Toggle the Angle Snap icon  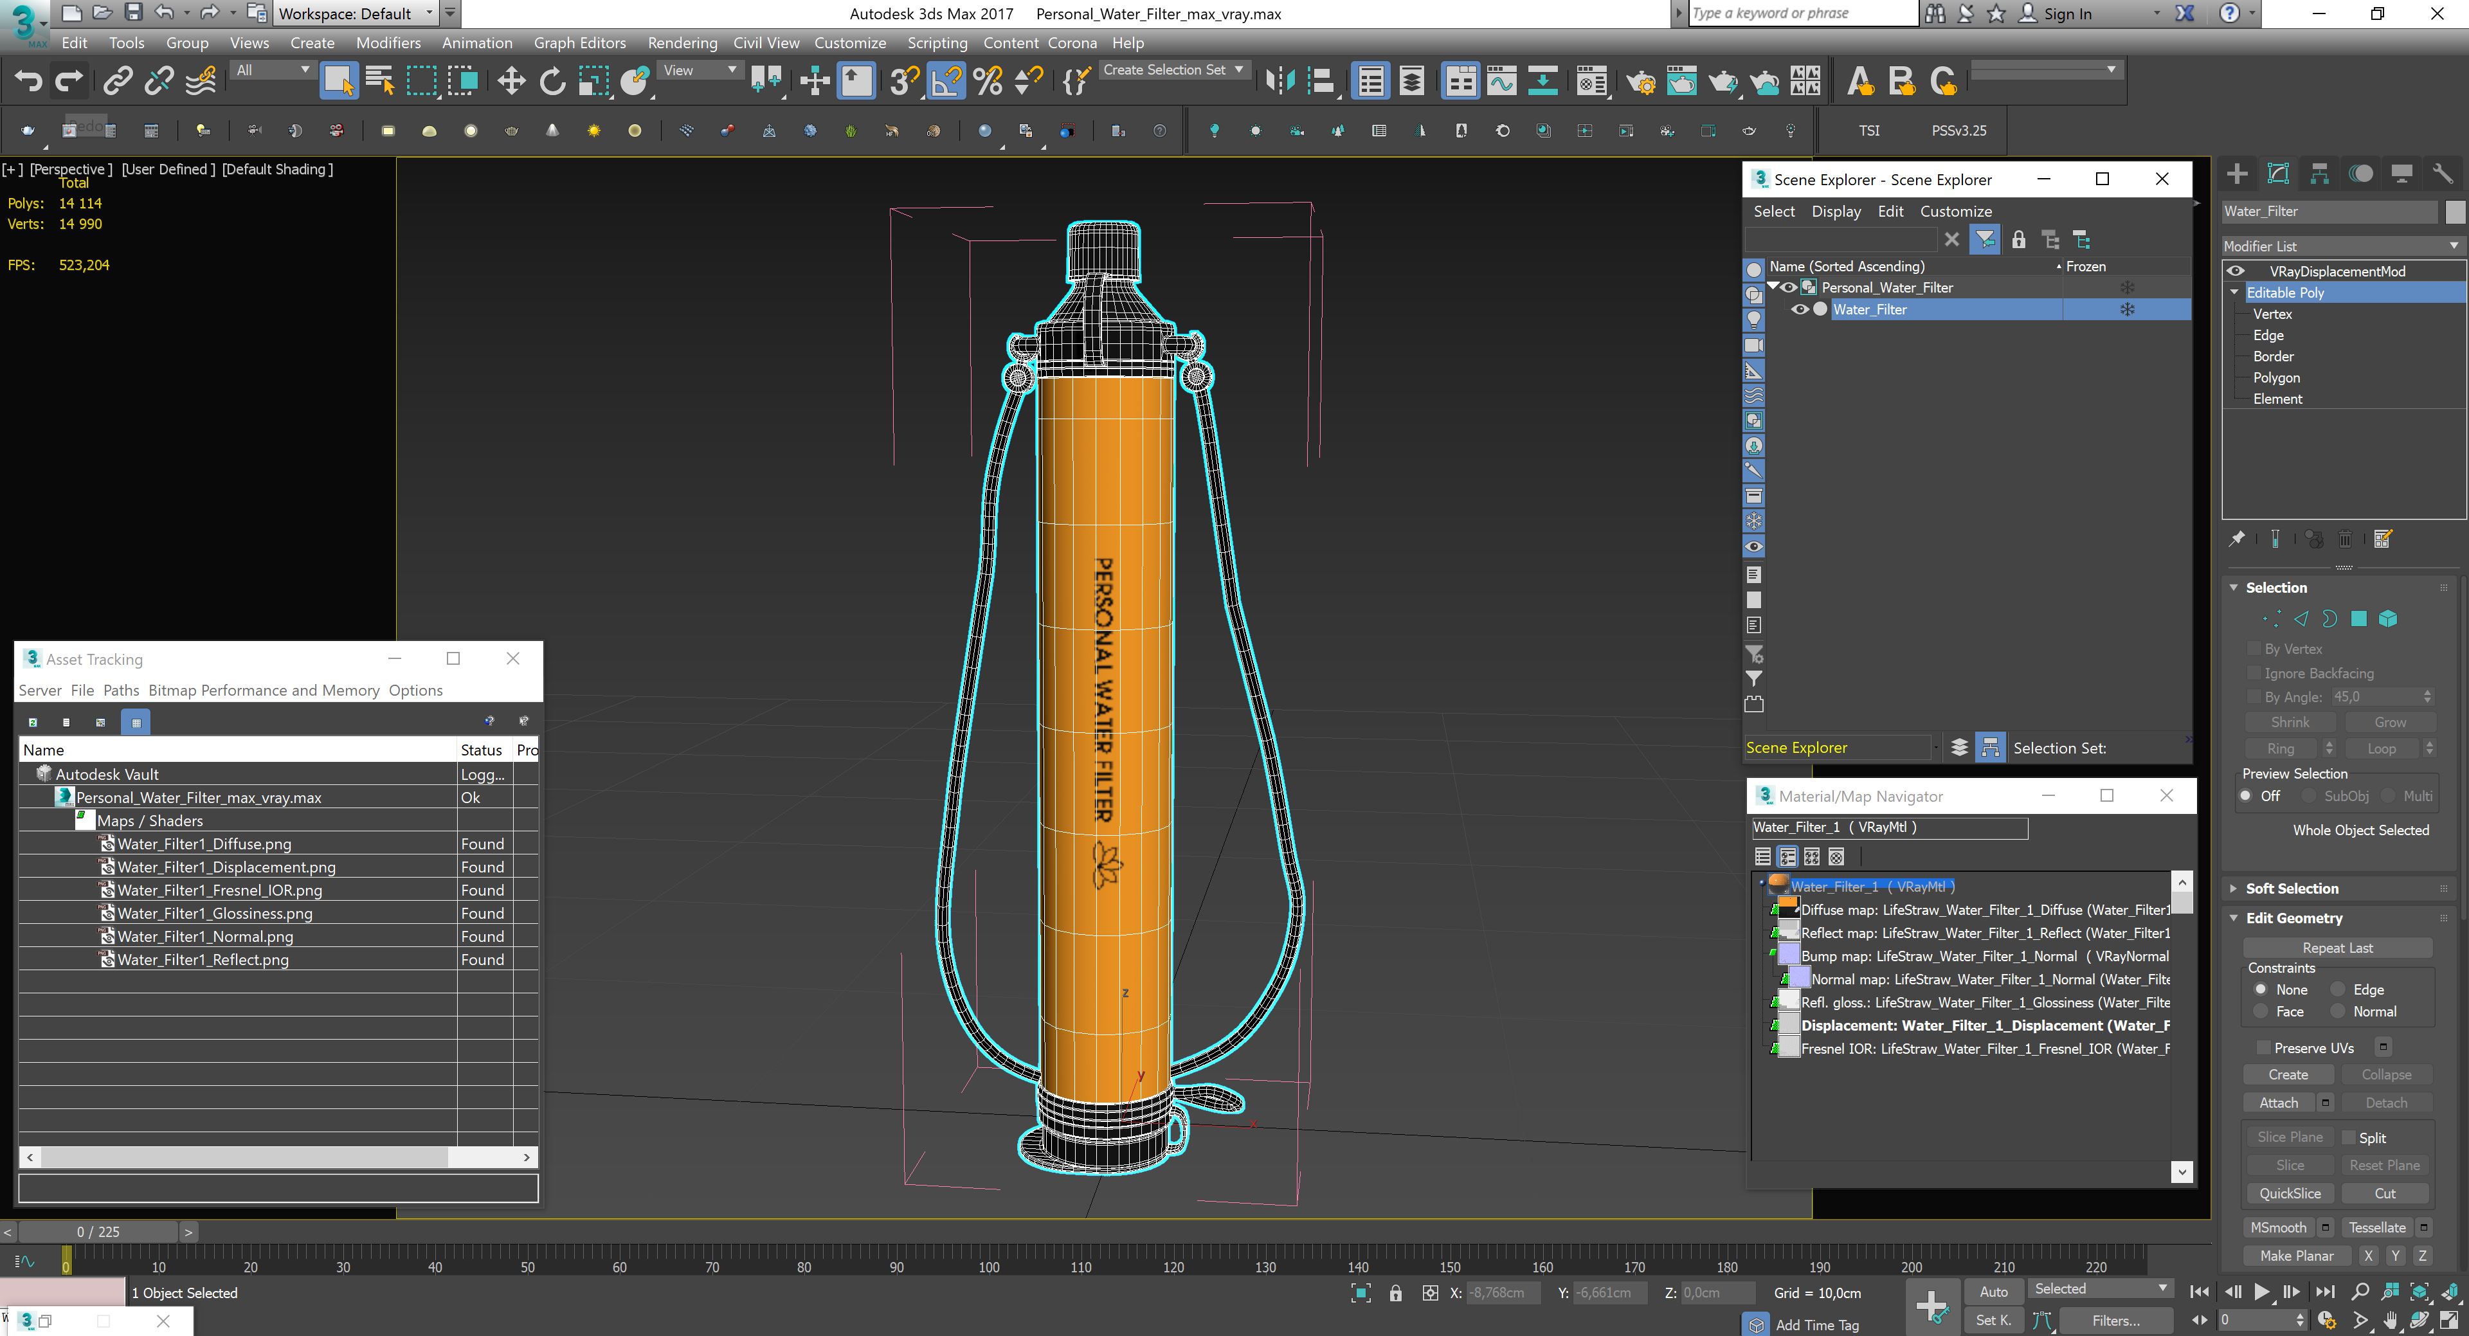pyautogui.click(x=946, y=82)
